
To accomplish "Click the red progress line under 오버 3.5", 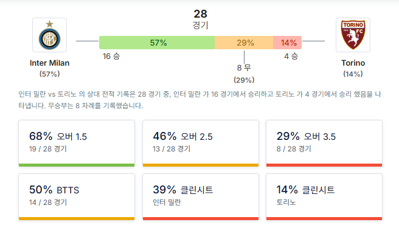I will (324, 165).
